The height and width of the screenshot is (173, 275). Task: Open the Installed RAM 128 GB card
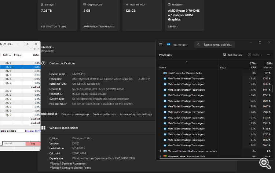pyautogui.click(x=142, y=15)
